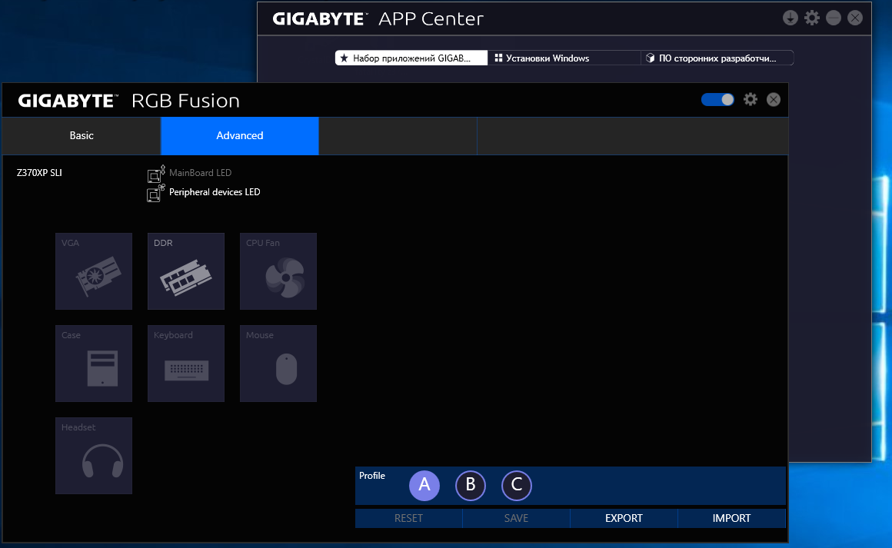Select the VGA graphics card tile
Viewport: 892px width, 548px height.
(94, 271)
